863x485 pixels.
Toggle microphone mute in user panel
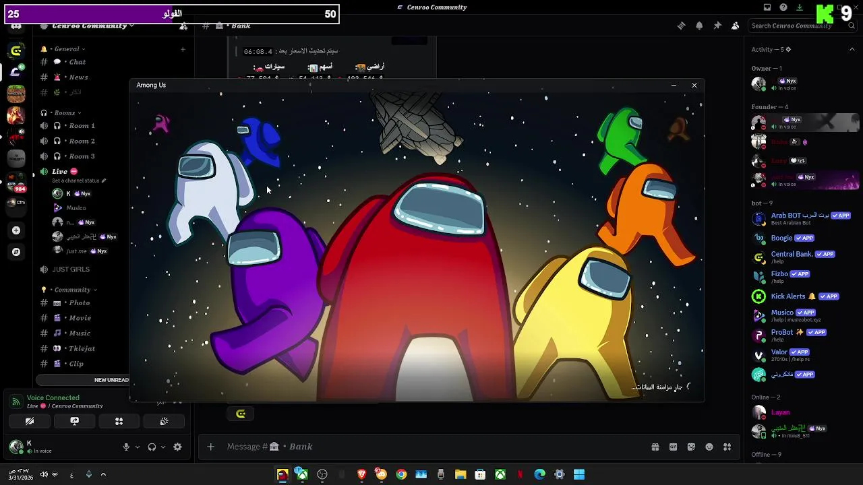click(x=126, y=447)
